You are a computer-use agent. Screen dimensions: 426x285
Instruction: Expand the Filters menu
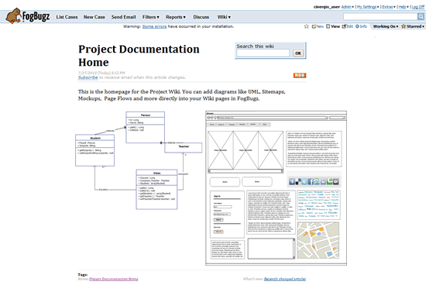[x=151, y=17]
